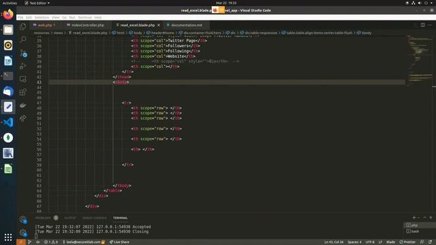Open editor More Actions ellipsis menu

430,25
